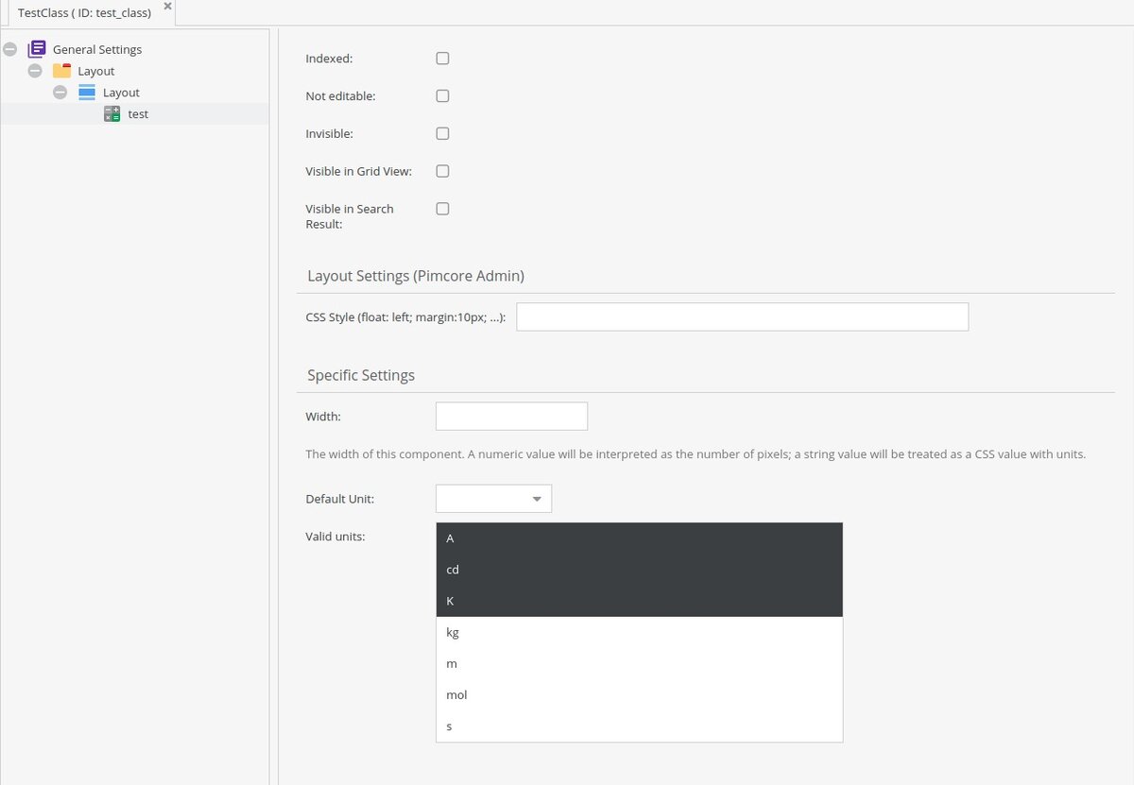Click the General Settings class icon
The width and height of the screenshot is (1134, 785).
[x=37, y=48]
